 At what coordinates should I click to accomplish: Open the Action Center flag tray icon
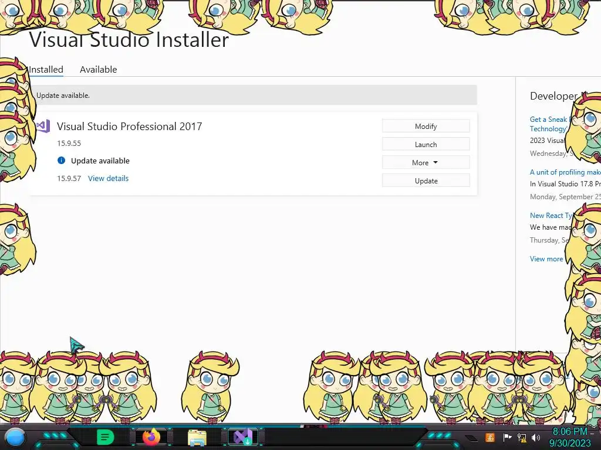click(x=507, y=437)
